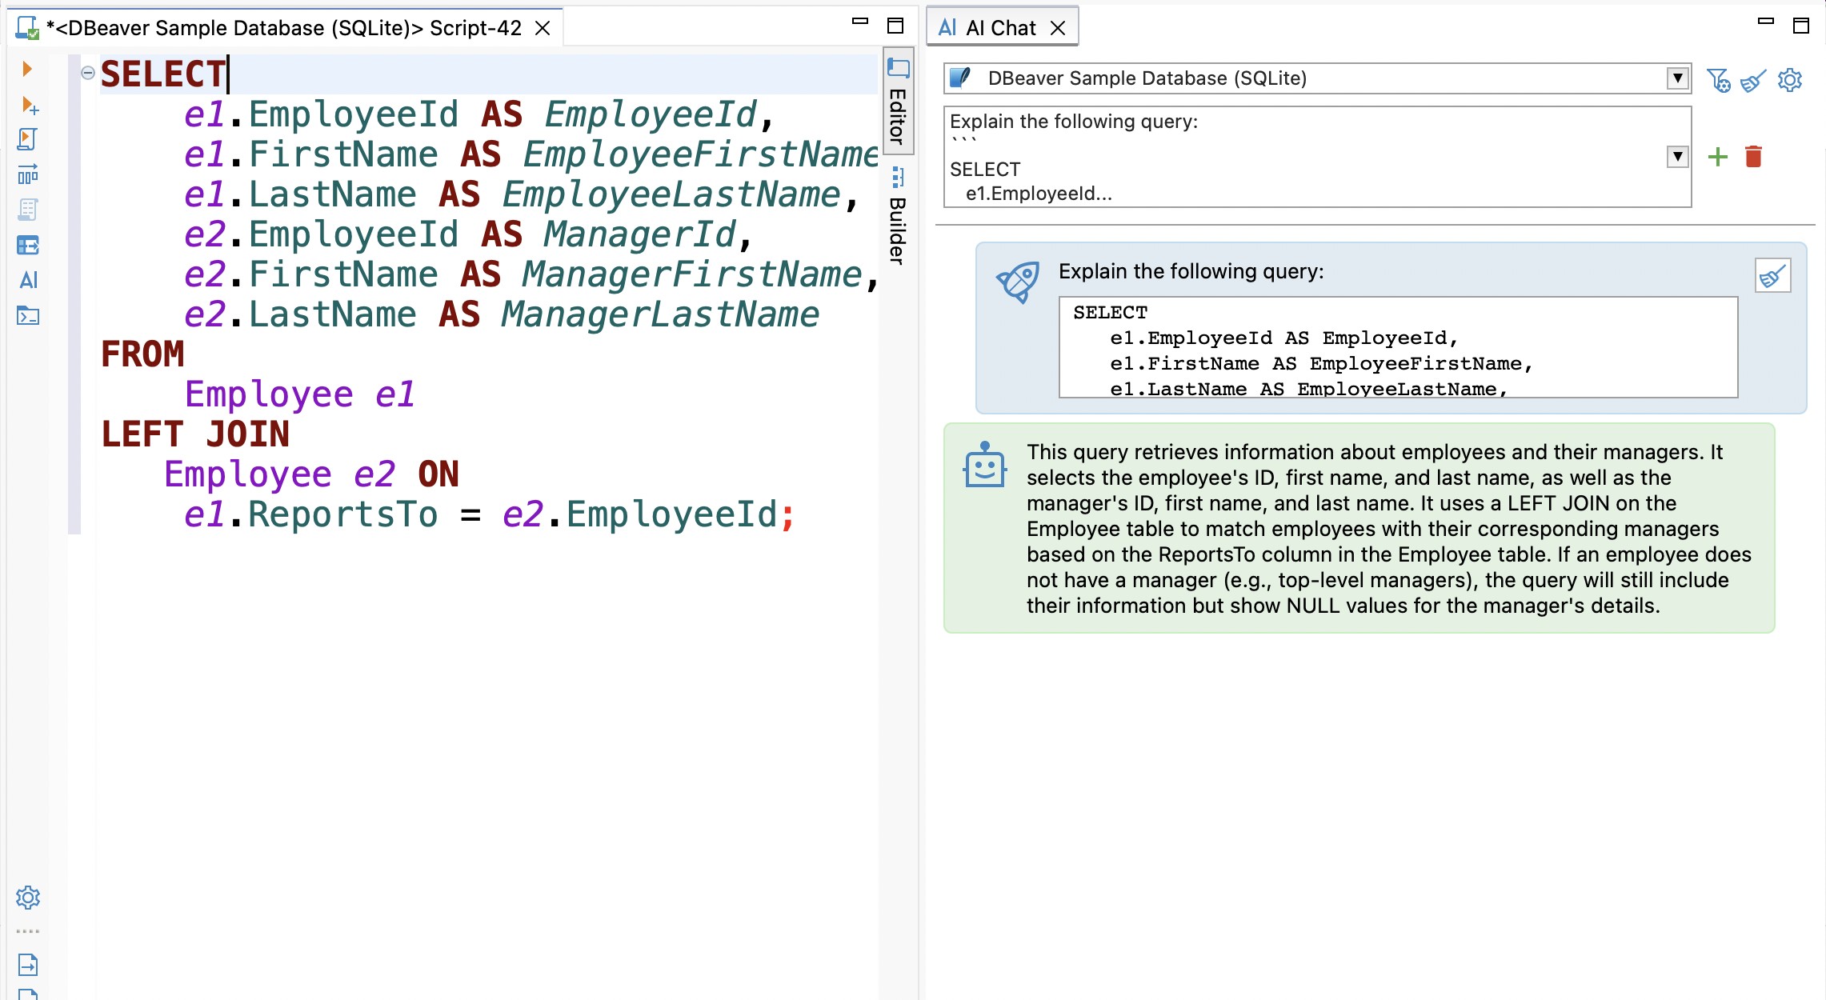The image size is (1826, 1000).
Task: Switch to the Editor side tab
Action: pyautogui.click(x=898, y=102)
